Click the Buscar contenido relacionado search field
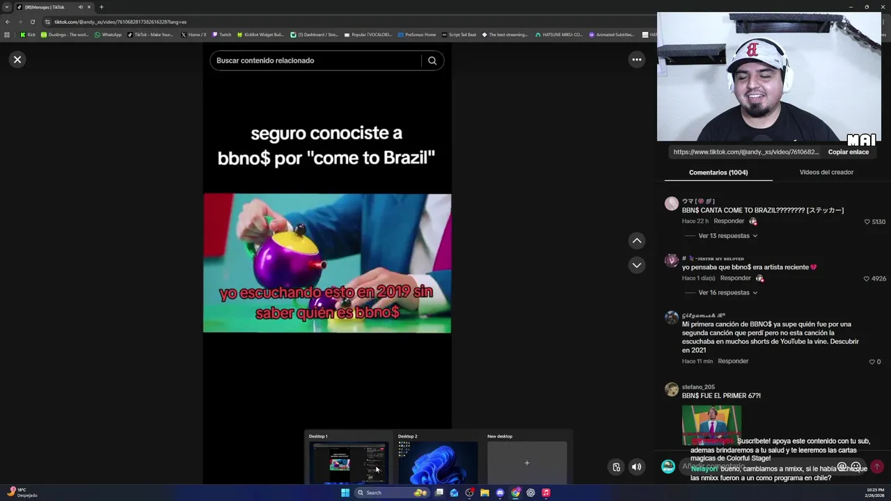This screenshot has width=891, height=501. [x=317, y=61]
